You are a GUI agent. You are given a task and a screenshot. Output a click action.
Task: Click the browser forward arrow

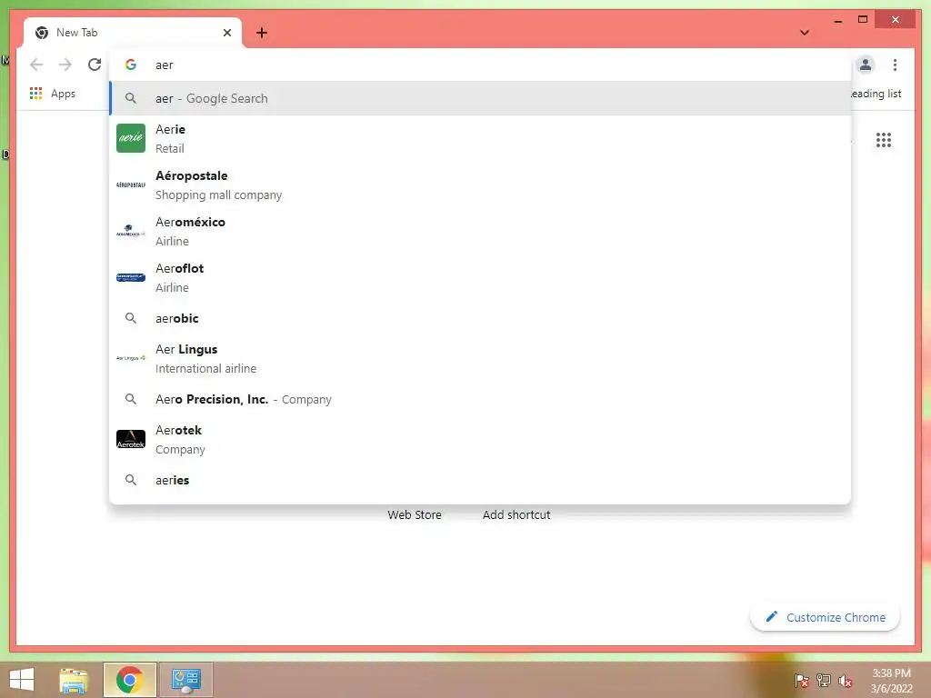[65, 65]
